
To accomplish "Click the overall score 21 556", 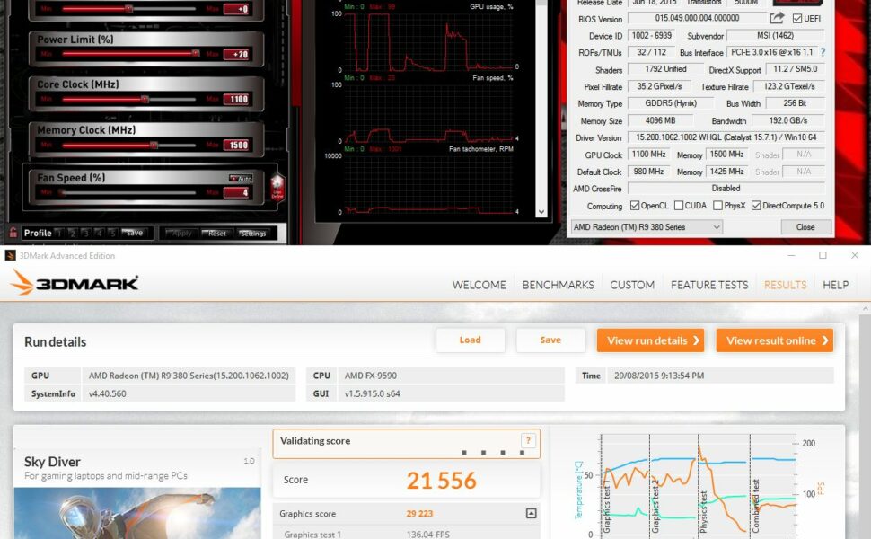I will [442, 481].
